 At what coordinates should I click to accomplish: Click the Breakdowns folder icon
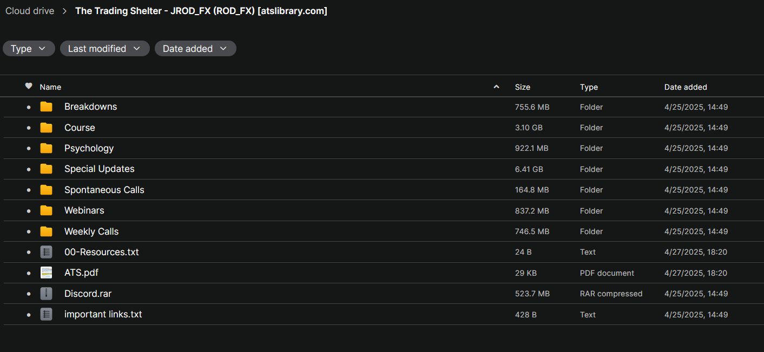point(47,107)
